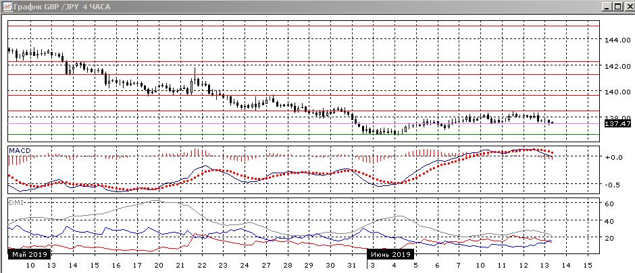The height and width of the screenshot is (273, 635).
Task: Click the current price tag 137.47
Action: coord(617,124)
